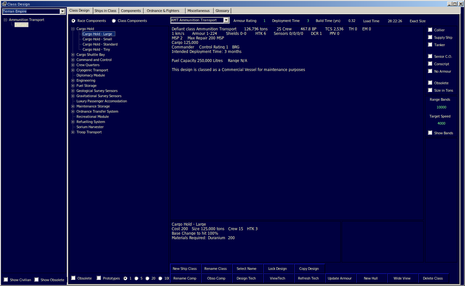Check the Tanker option
The height and width of the screenshot is (286, 465).
click(430, 45)
